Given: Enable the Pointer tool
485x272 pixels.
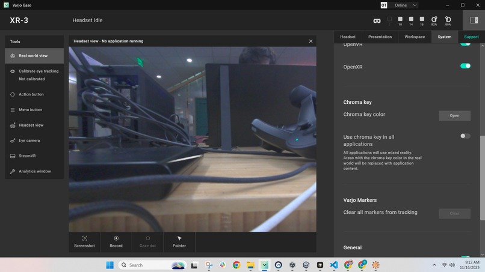Looking at the screenshot, I should (179, 242).
